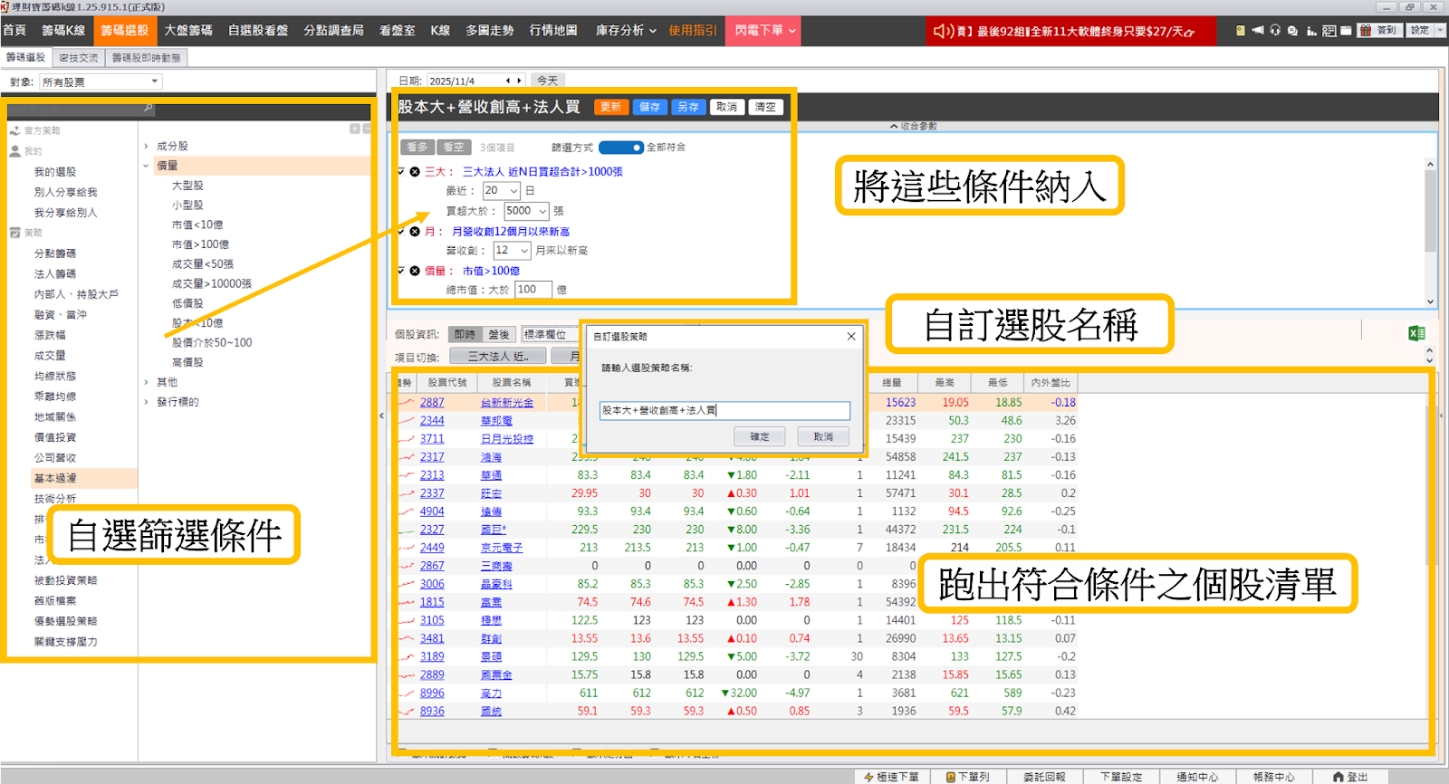Switch to the 密技交流 tab
The image size is (1449, 784).
pyautogui.click(x=79, y=58)
